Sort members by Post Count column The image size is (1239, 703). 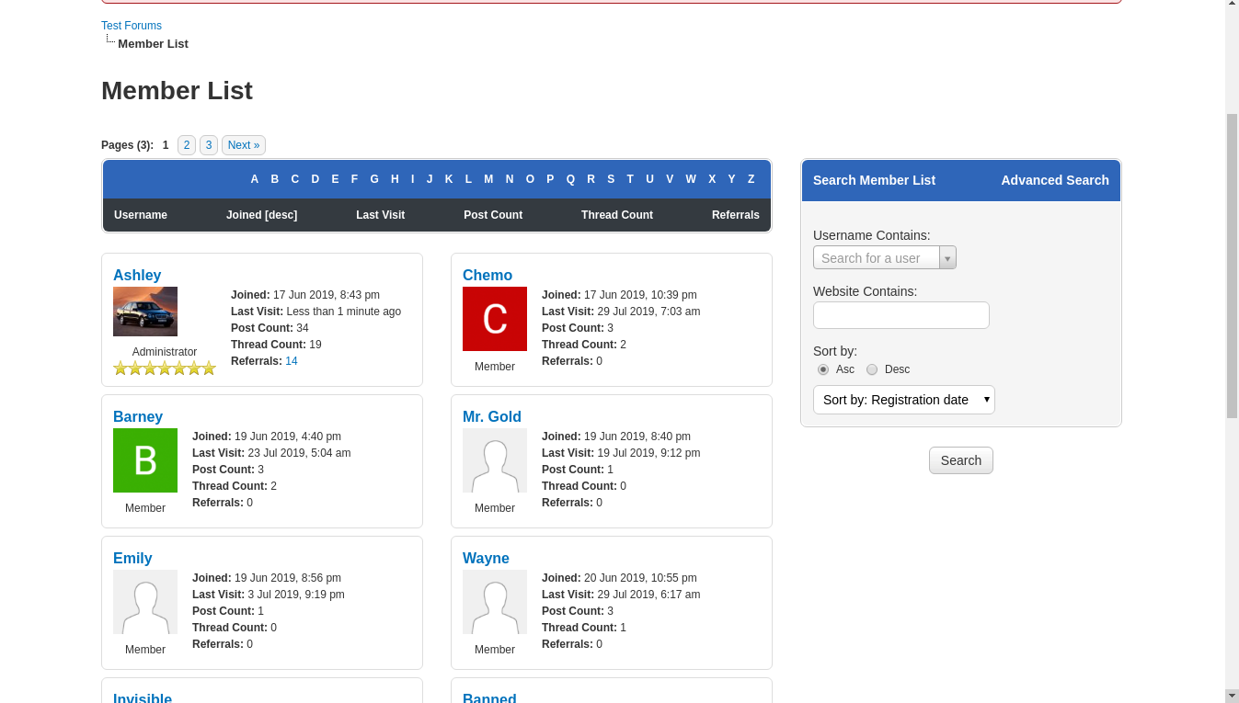click(493, 215)
